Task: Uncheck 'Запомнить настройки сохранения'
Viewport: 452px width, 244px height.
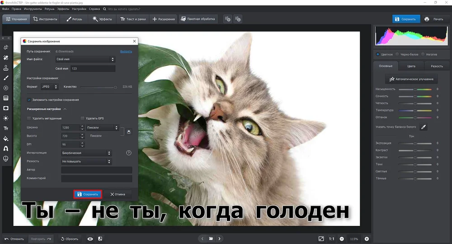Action: (29, 100)
